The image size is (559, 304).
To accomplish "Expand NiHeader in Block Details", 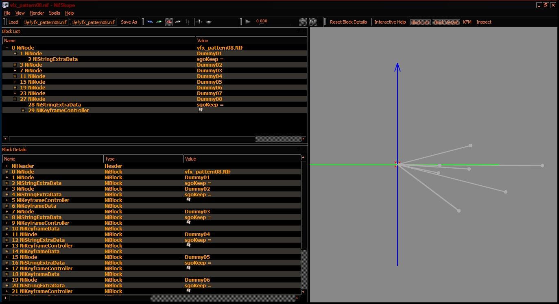I will (x=7, y=166).
